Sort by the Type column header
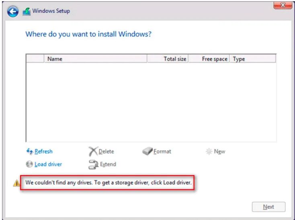Image resolution: width=295 pixels, height=220 pixels. [253, 59]
